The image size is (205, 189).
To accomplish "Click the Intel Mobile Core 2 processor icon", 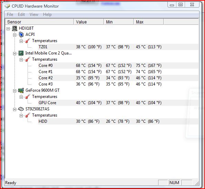I will point(21,53).
